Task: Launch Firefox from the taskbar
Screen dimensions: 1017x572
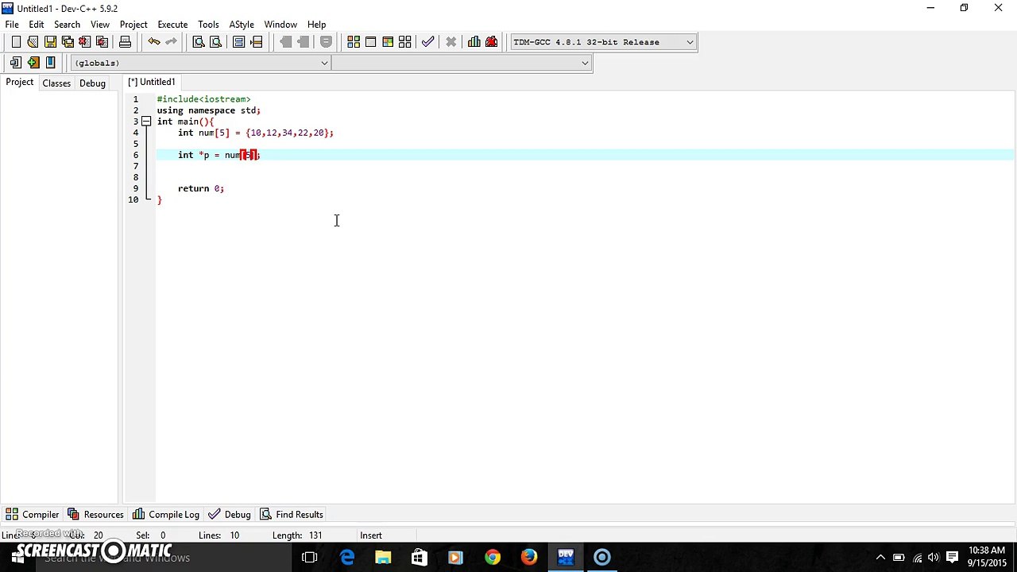Action: [x=529, y=558]
